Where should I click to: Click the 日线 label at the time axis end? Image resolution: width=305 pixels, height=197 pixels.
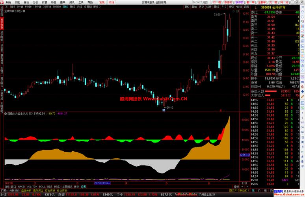click(244, 183)
